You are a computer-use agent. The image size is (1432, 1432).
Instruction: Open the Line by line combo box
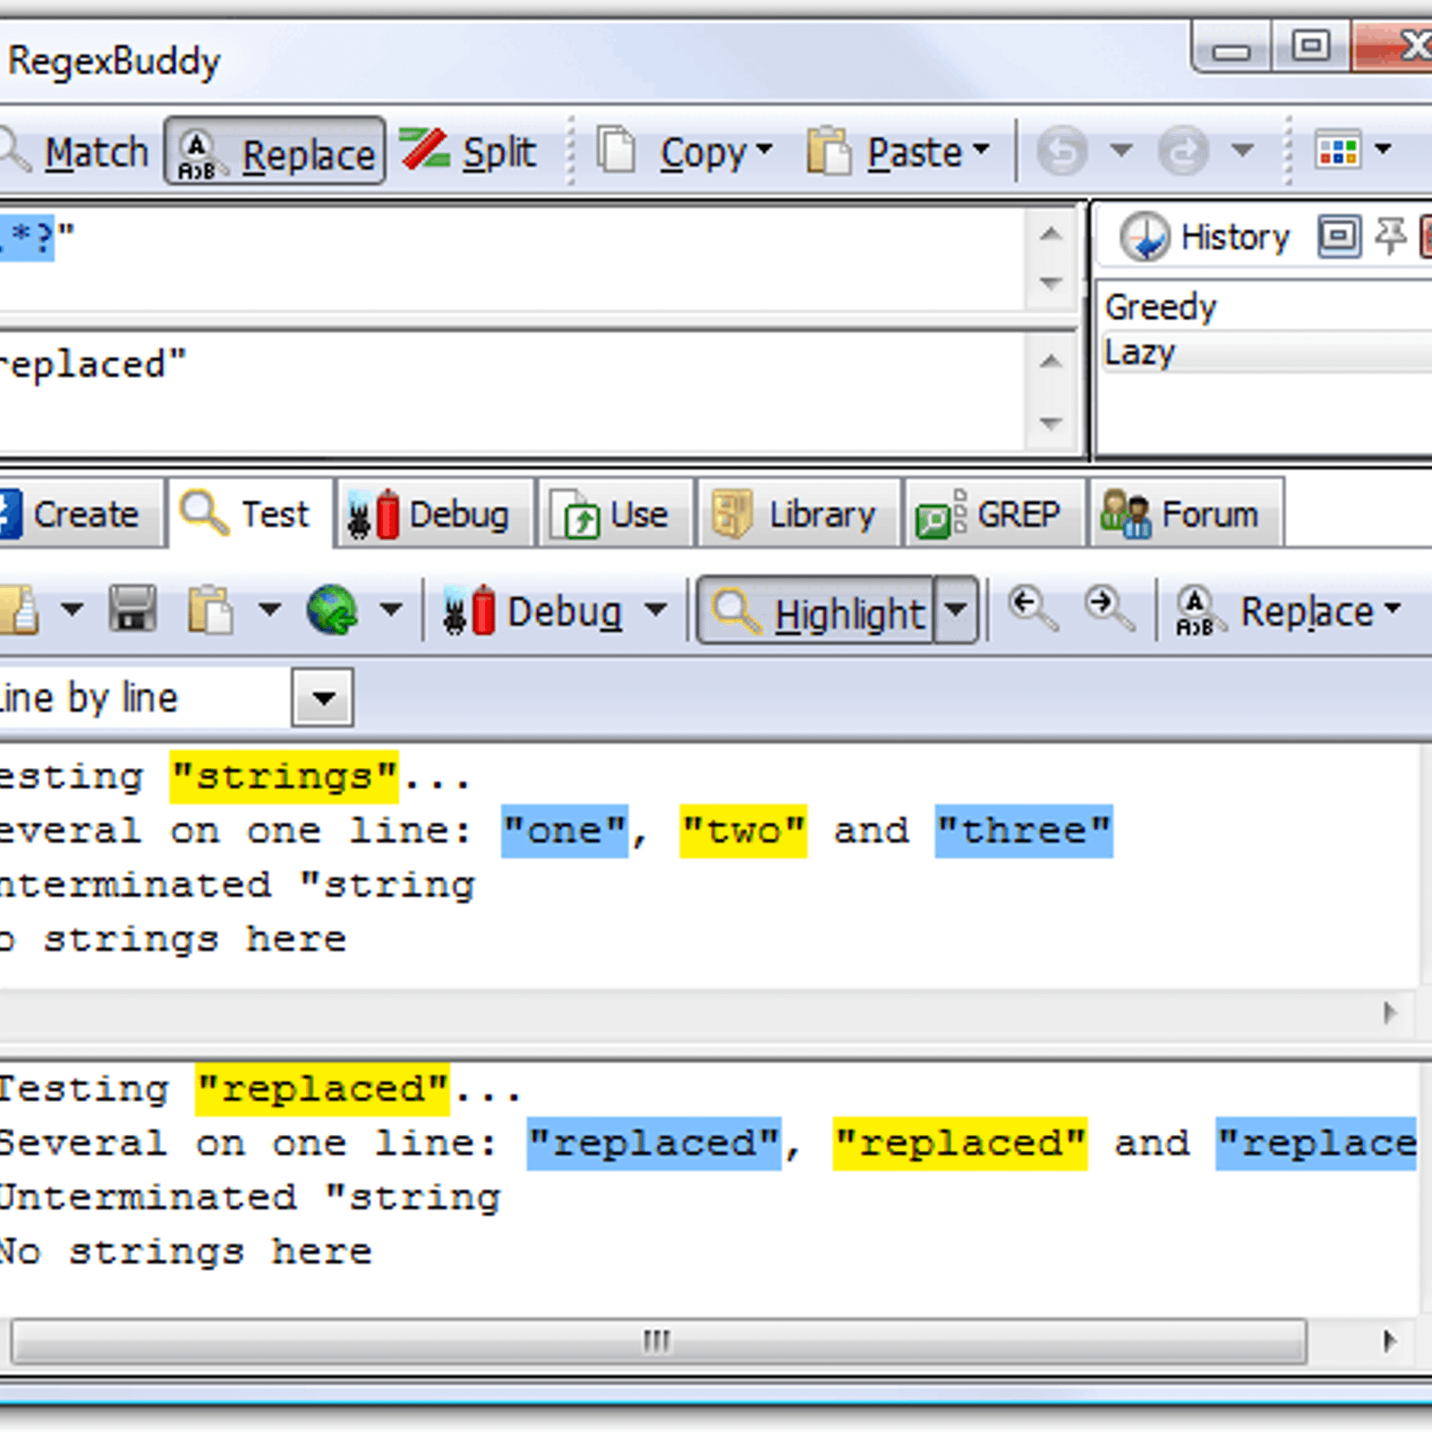coord(322,697)
